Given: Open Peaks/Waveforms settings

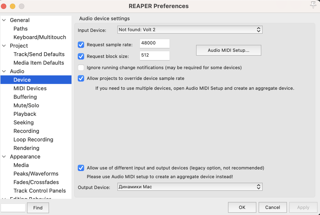Looking at the screenshot, I should pos(36,174).
